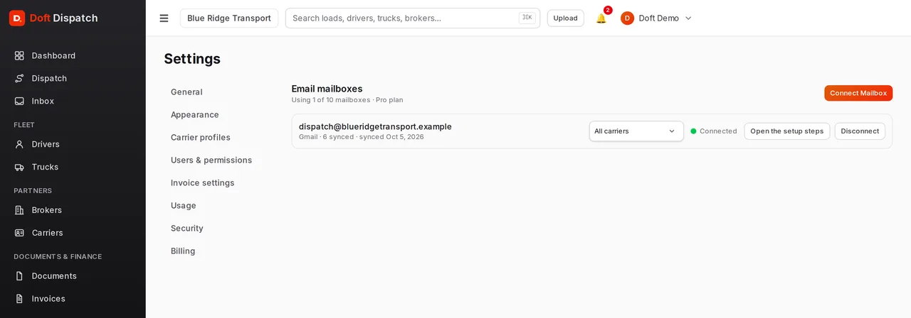The width and height of the screenshot is (911, 318).
Task: Click the Invoices receipt icon
Action: [x=19, y=299]
